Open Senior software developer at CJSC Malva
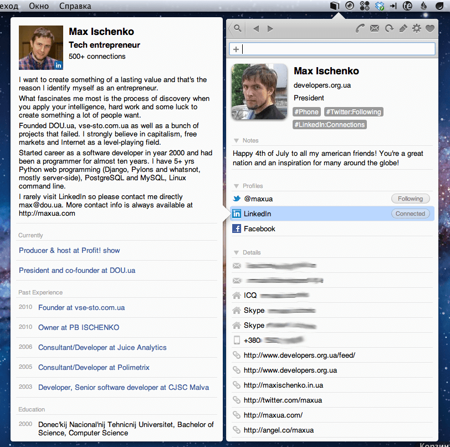 [124, 387]
